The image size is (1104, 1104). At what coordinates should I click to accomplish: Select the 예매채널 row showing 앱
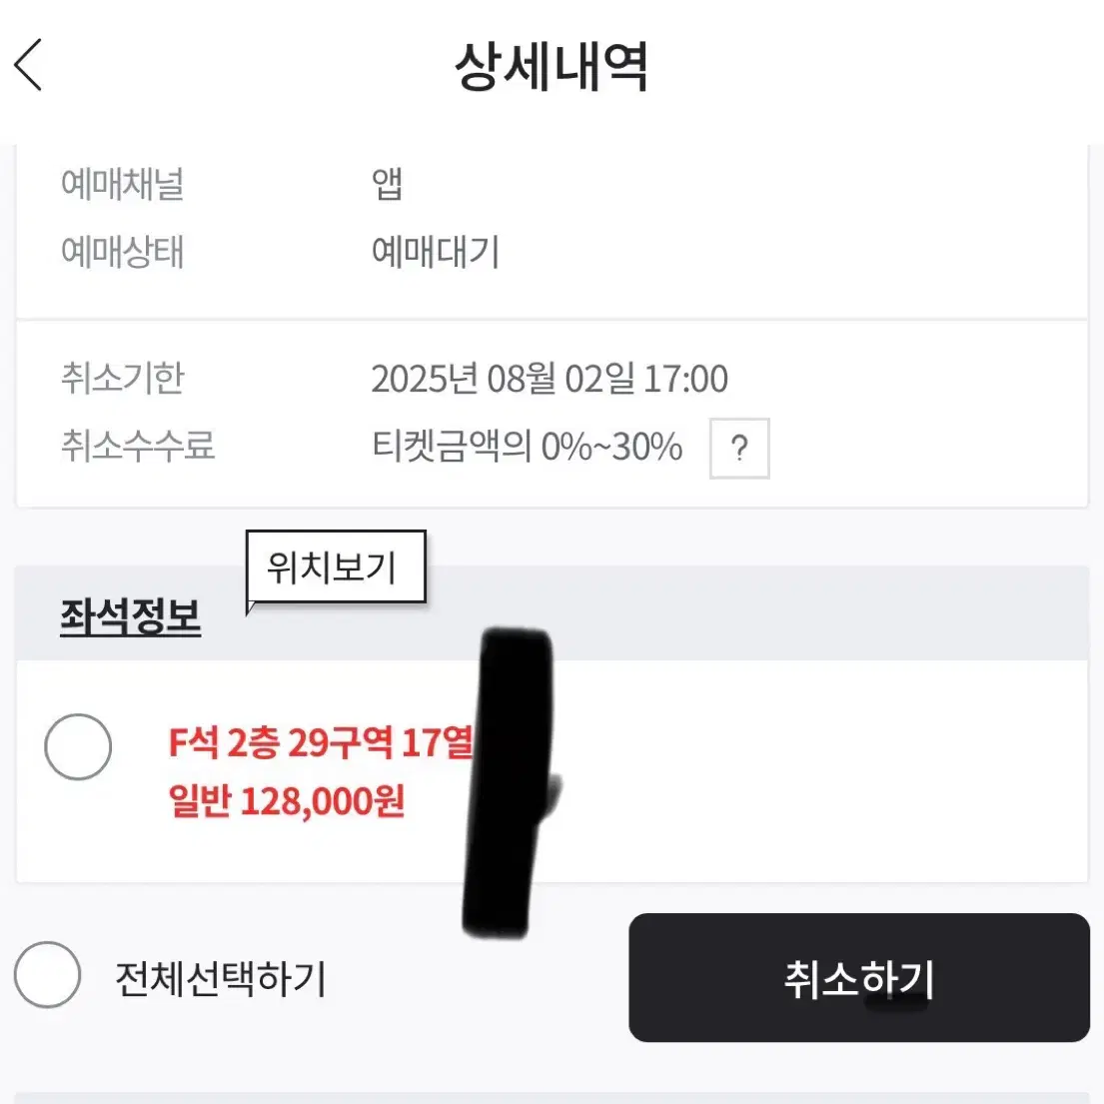pos(387,182)
